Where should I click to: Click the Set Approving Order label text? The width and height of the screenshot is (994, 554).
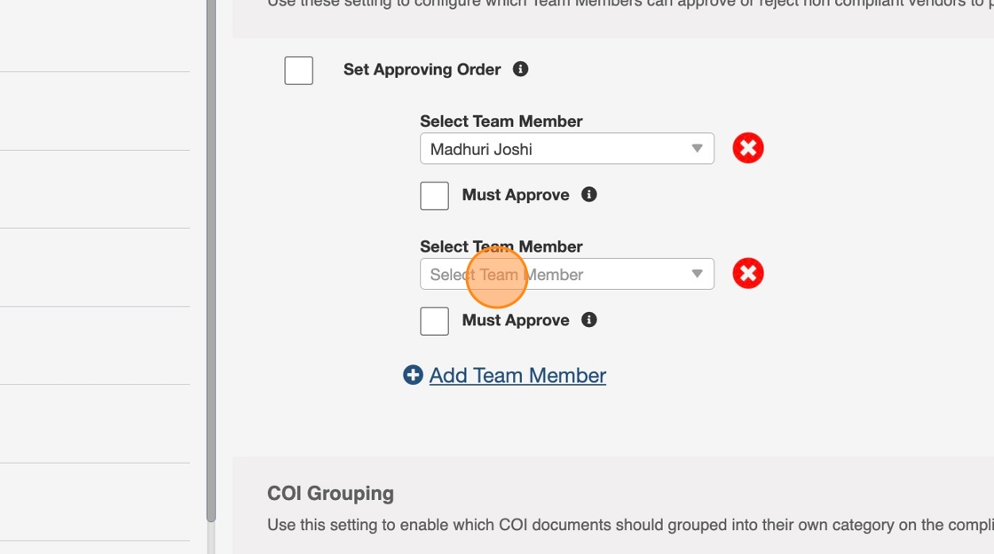pyautogui.click(x=422, y=69)
